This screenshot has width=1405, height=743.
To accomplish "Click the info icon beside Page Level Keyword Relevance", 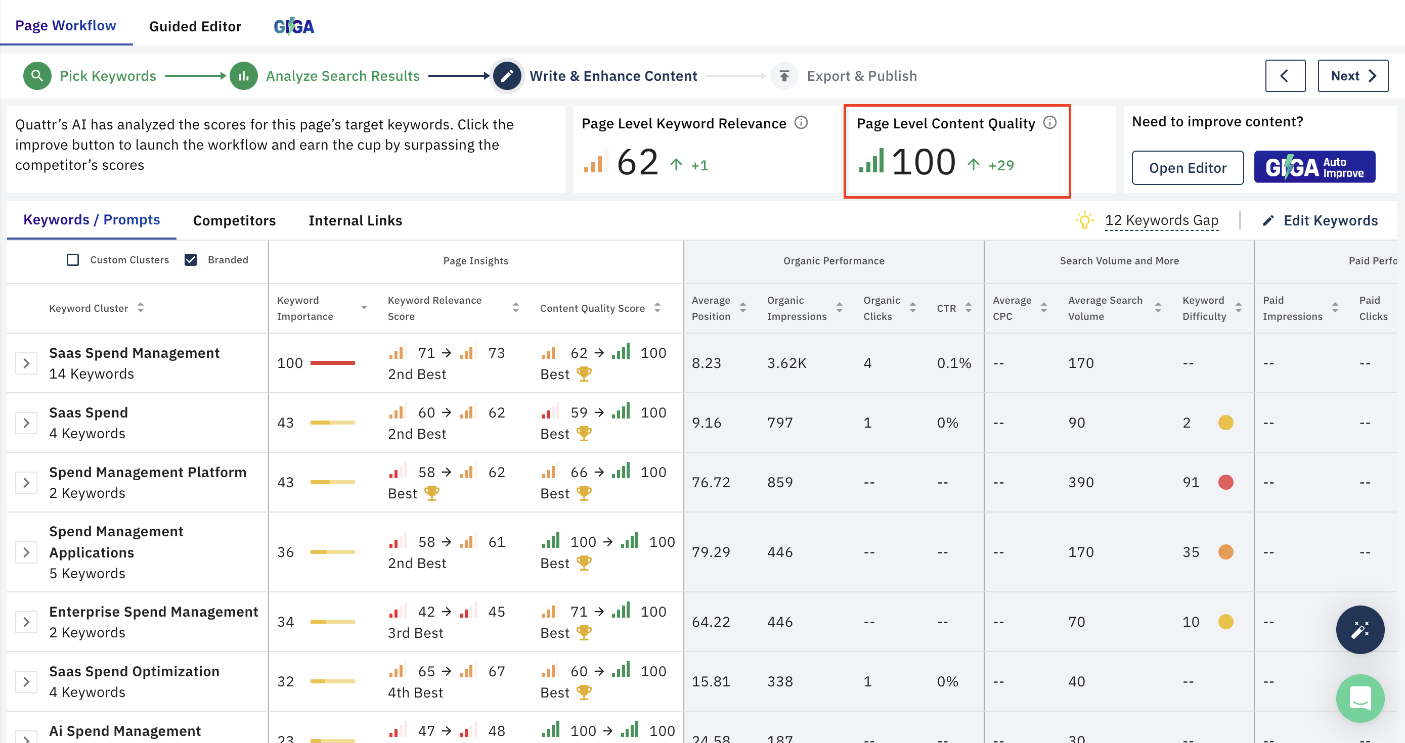I will point(801,123).
